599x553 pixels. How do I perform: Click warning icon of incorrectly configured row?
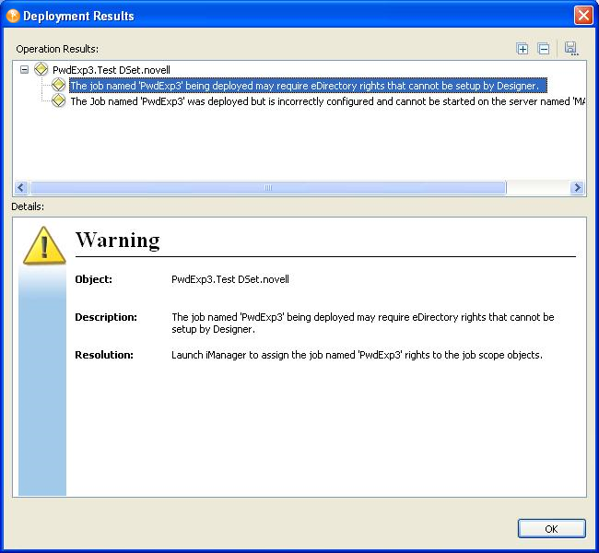(58, 100)
